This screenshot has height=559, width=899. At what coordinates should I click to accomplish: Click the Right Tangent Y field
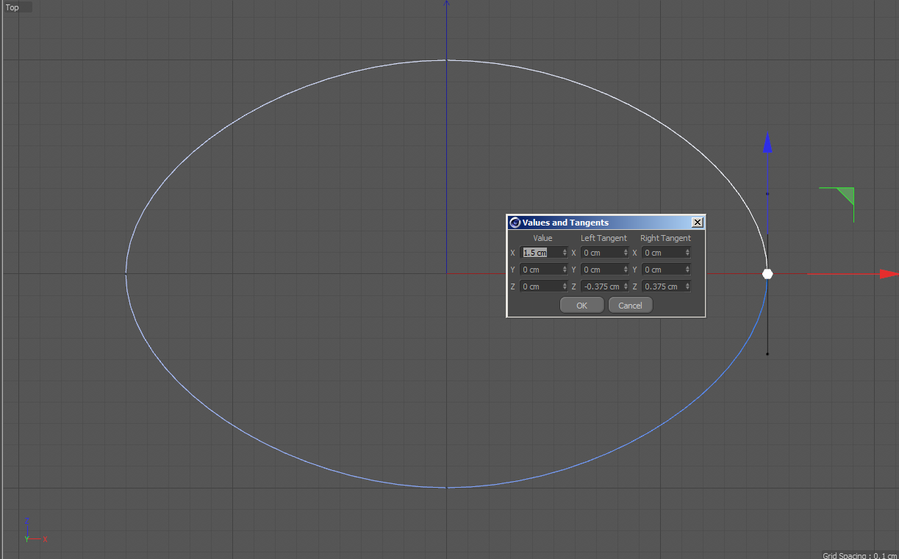coord(662,270)
